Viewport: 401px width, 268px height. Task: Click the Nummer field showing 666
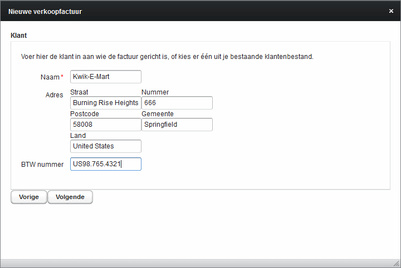coord(177,103)
